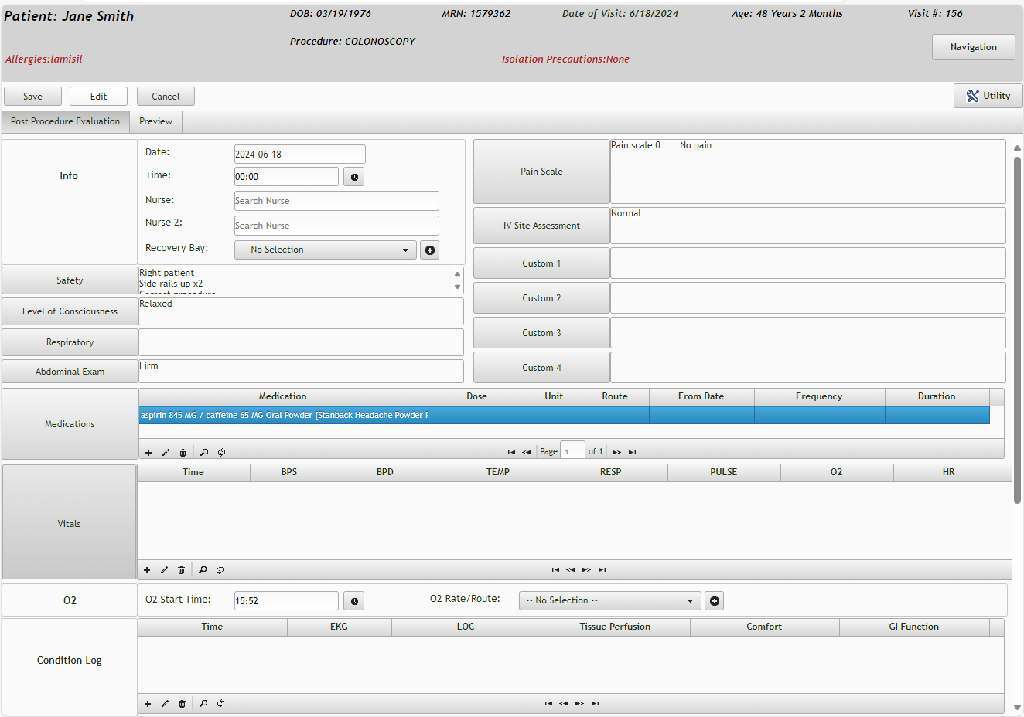This screenshot has height=717, width=1024.
Task: Add a new row in Medications grid
Action: click(x=148, y=453)
